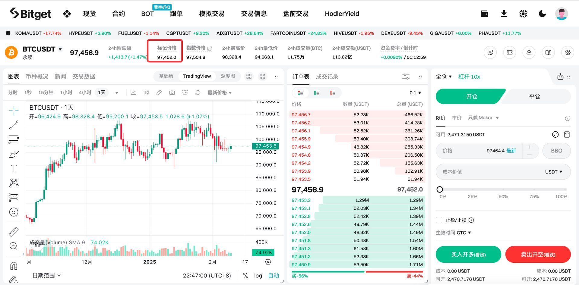579x285 pixels.
Task: Show combined buy and sell order book
Action: 300,93
